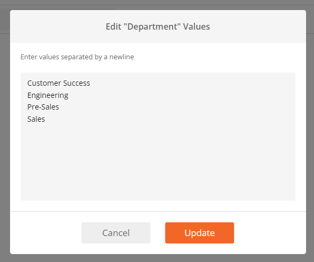Click the word newline in the hint text
This screenshot has height=262, width=314.
pos(122,57)
